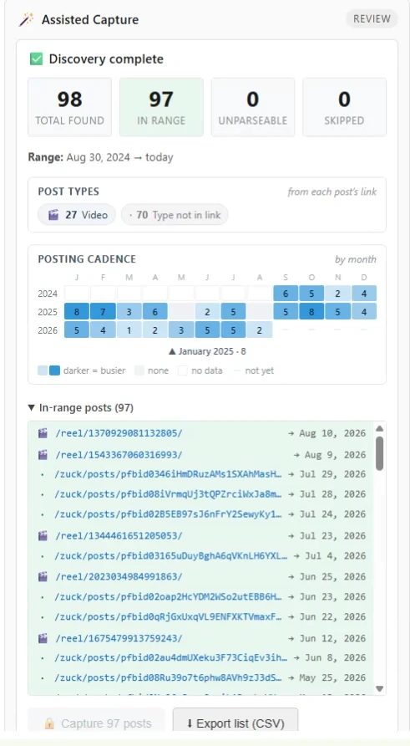
Task: Select the February 2025 cell showing 7
Action: click(x=103, y=312)
